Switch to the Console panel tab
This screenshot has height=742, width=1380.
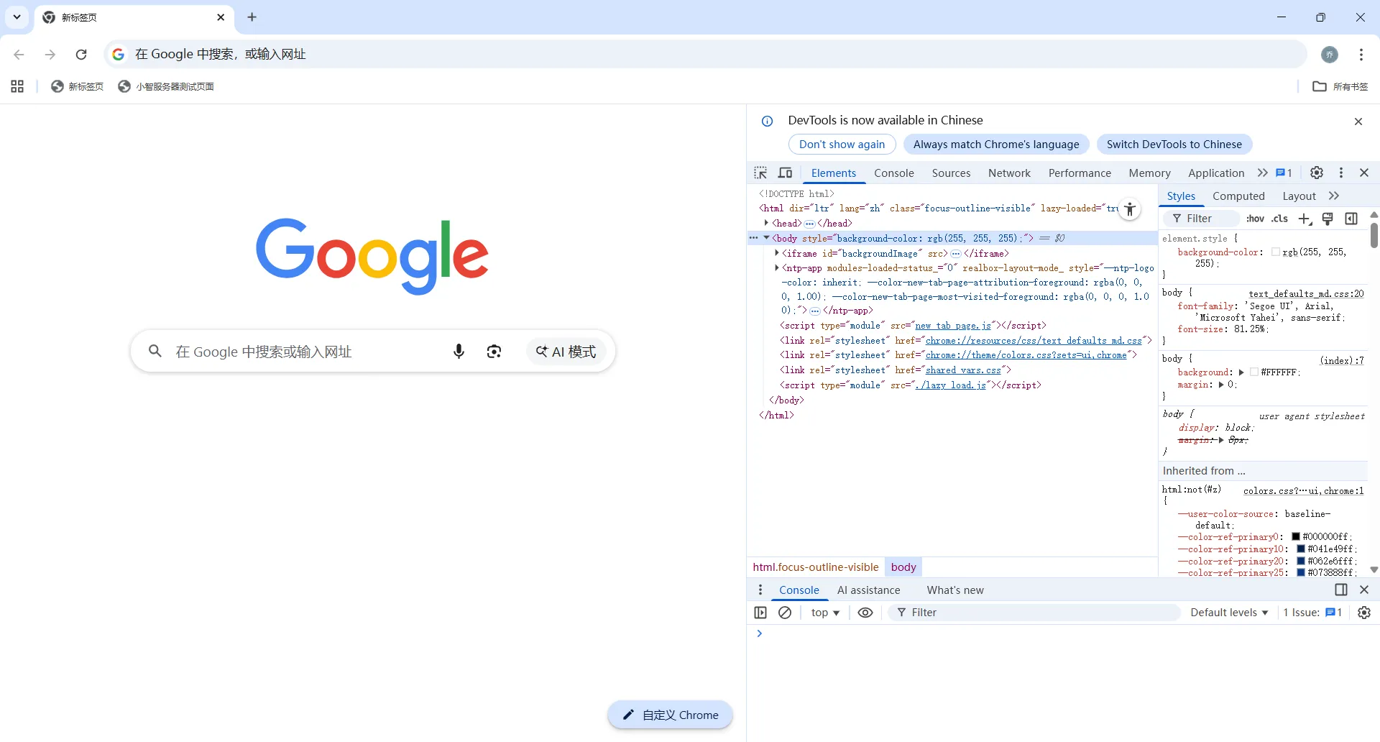point(894,173)
